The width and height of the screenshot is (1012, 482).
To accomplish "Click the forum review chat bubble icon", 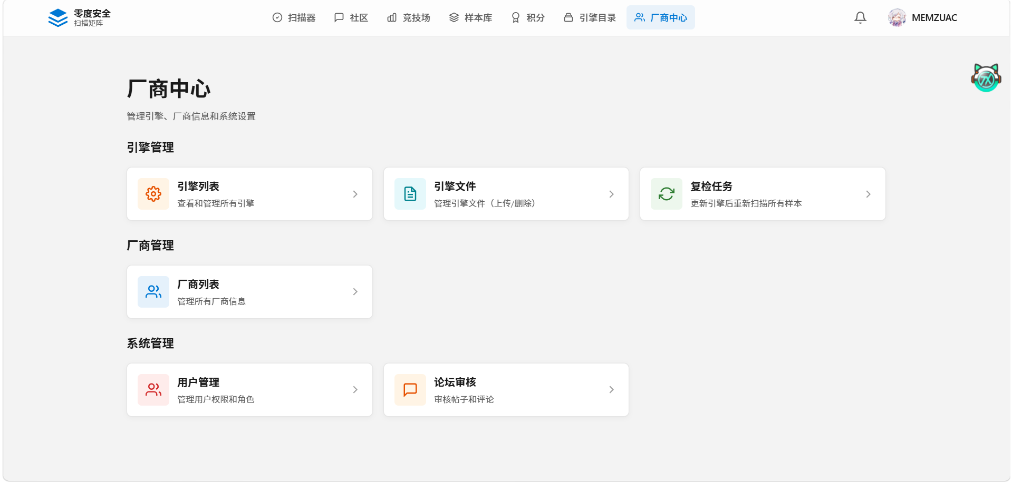I will [x=410, y=390].
